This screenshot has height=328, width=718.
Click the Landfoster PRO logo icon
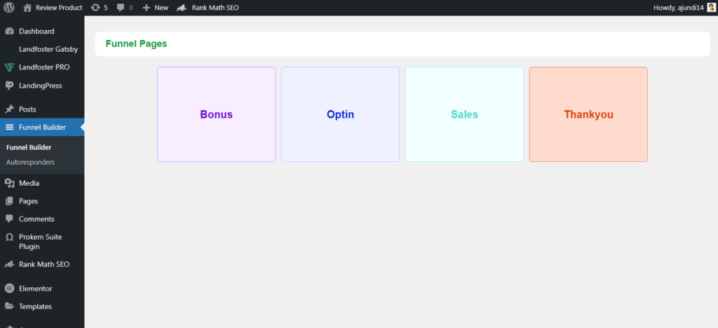click(9, 67)
